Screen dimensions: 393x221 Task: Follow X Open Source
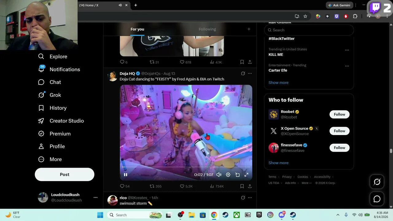click(340, 131)
